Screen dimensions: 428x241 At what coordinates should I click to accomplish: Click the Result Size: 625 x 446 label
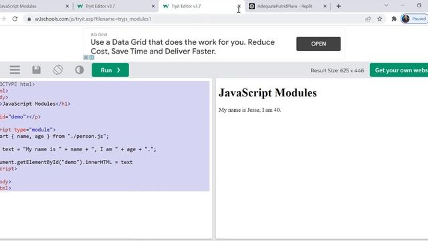coord(337,70)
